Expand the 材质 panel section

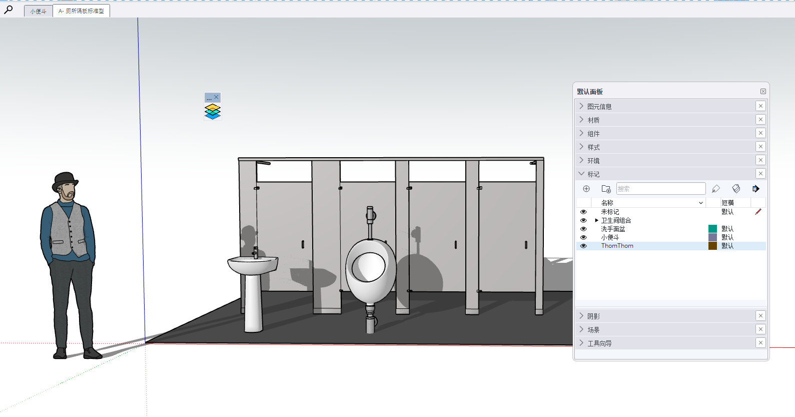[594, 120]
